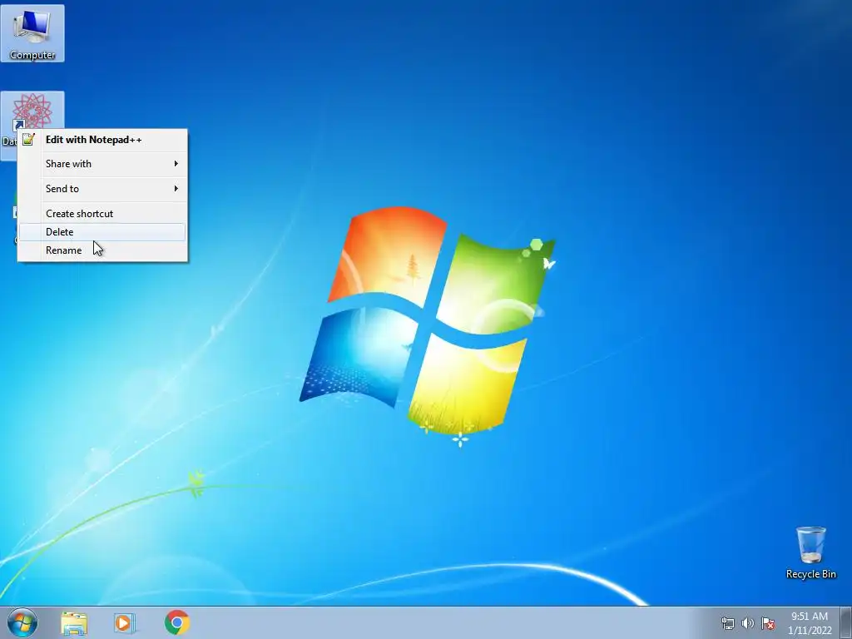The width and height of the screenshot is (852, 639).
Task: Choose Edit with Notepad++
Action: click(102, 140)
